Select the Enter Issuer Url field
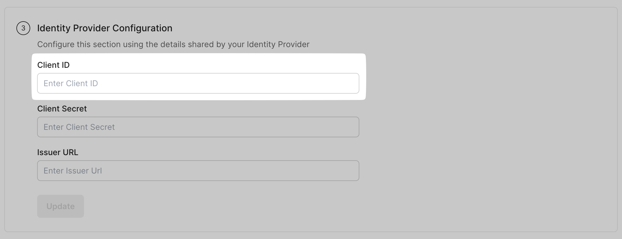The height and width of the screenshot is (239, 622). [x=198, y=171]
